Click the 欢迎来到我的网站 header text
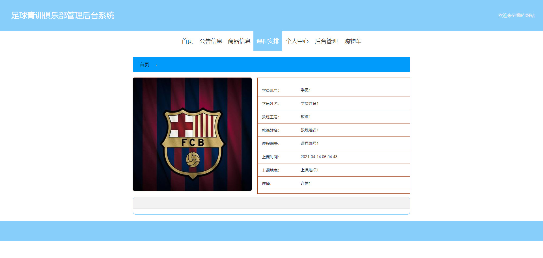This screenshot has height=258, width=543. tap(516, 15)
